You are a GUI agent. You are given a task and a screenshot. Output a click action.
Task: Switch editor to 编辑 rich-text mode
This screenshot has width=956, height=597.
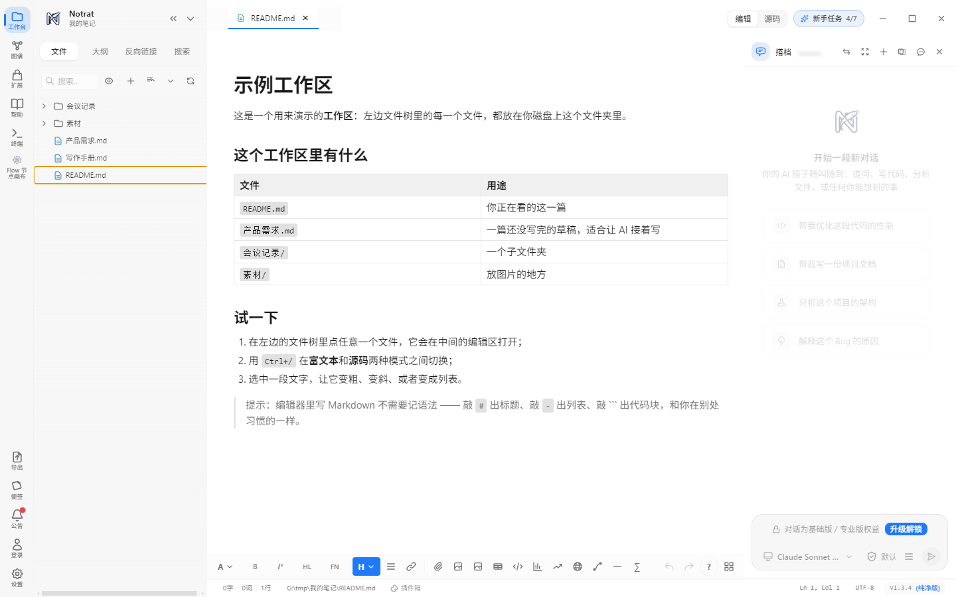click(744, 19)
